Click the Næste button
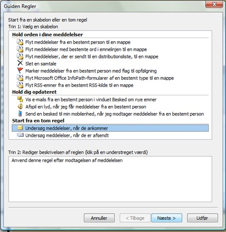 pos(167,218)
